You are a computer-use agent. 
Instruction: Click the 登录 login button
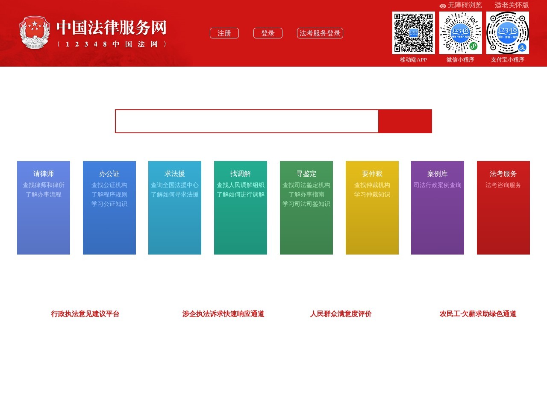point(268,33)
